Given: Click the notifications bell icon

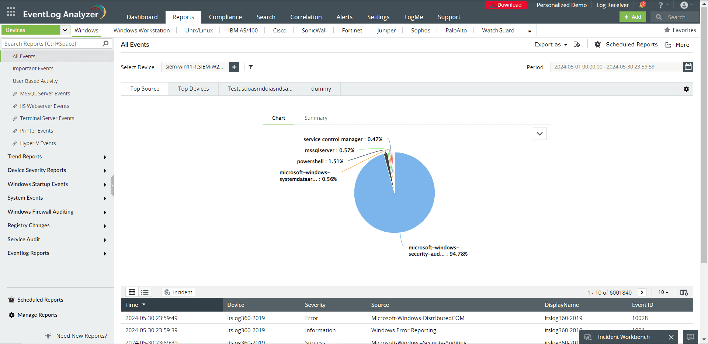Looking at the screenshot, I should (642, 5).
